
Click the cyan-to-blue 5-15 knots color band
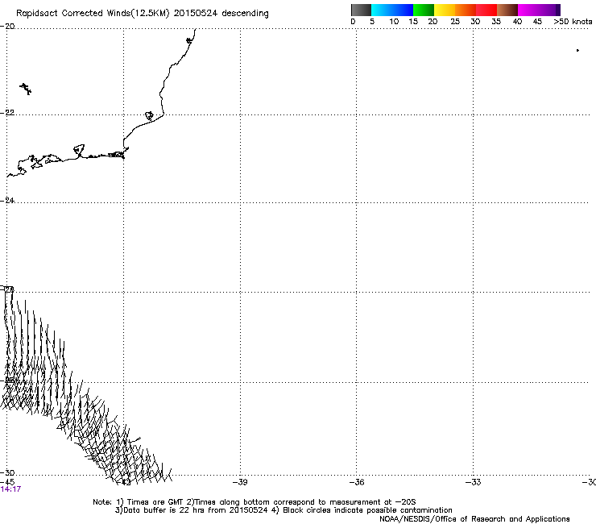[x=392, y=10]
